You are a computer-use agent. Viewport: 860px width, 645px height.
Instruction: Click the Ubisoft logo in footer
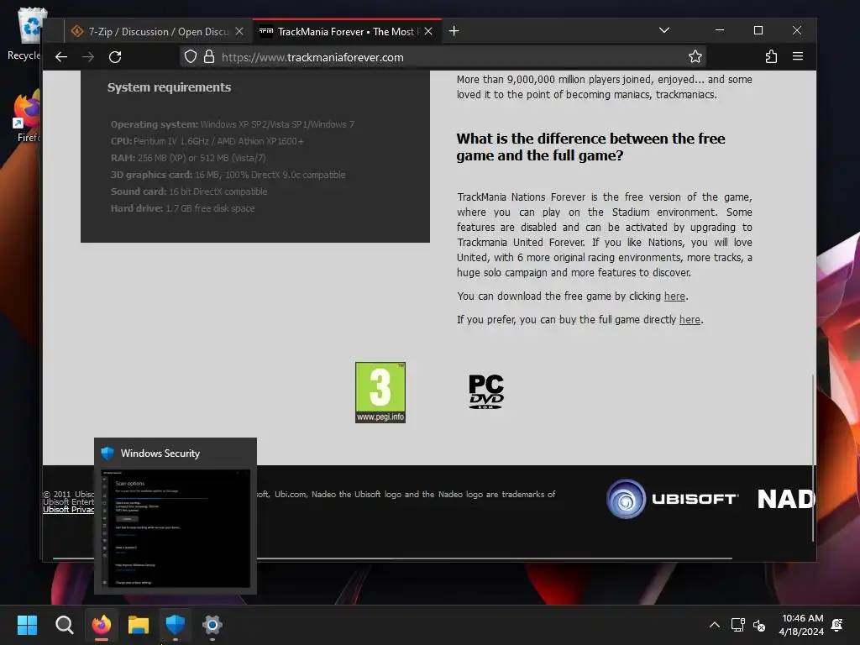[x=673, y=499]
